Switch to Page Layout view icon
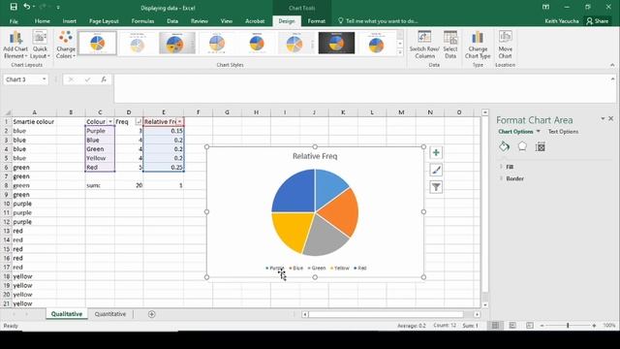Viewport: 620px width, 349px height. tap(512, 326)
